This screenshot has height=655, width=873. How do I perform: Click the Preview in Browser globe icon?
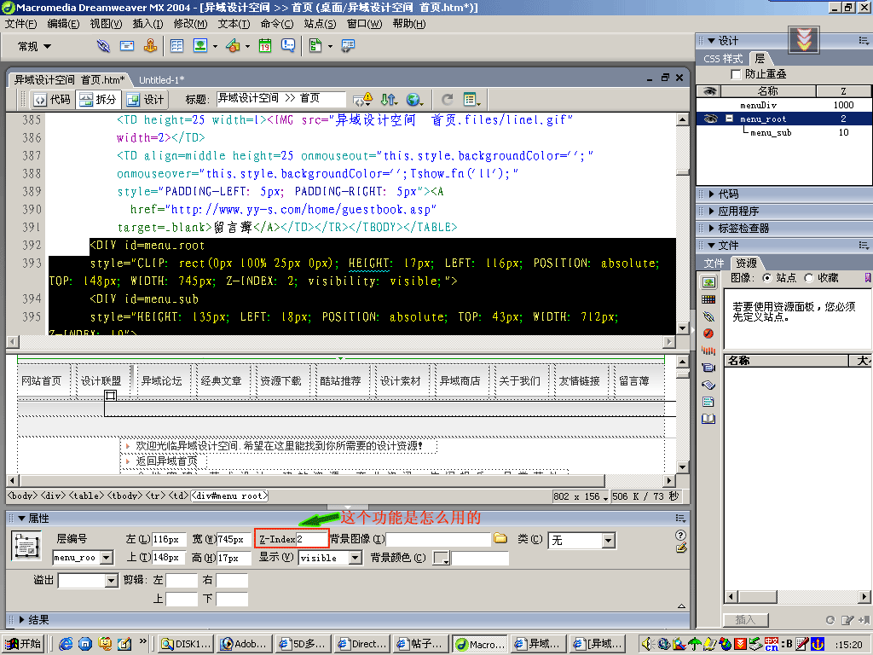[x=413, y=99]
